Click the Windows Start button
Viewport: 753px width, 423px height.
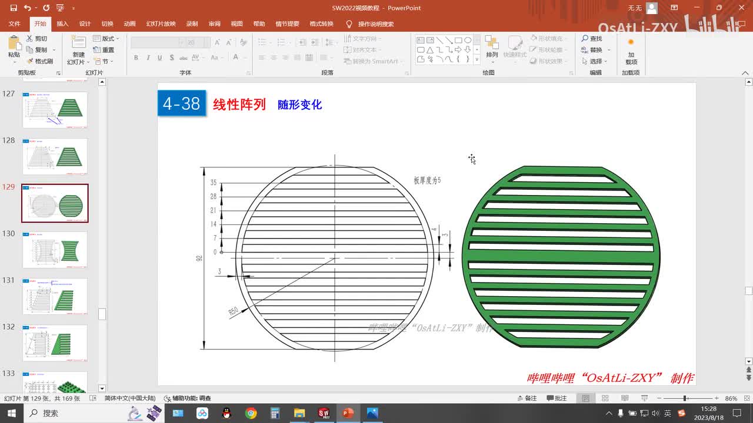pyautogui.click(x=12, y=413)
